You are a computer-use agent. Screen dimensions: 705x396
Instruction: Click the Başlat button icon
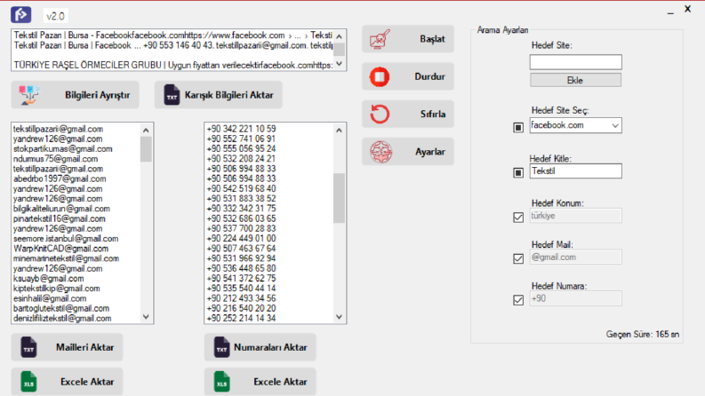point(380,39)
